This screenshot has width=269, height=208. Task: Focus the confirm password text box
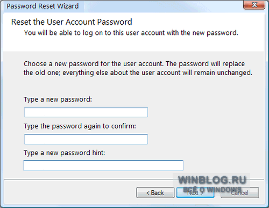(x=86, y=139)
